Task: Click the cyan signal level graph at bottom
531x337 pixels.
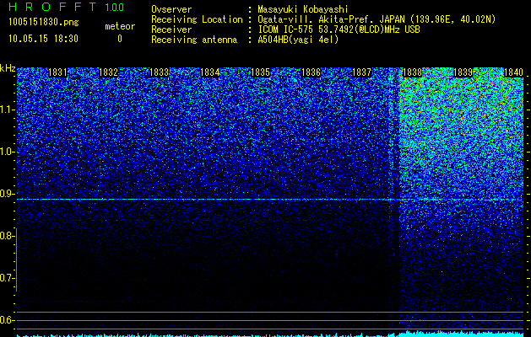Action: point(270,334)
